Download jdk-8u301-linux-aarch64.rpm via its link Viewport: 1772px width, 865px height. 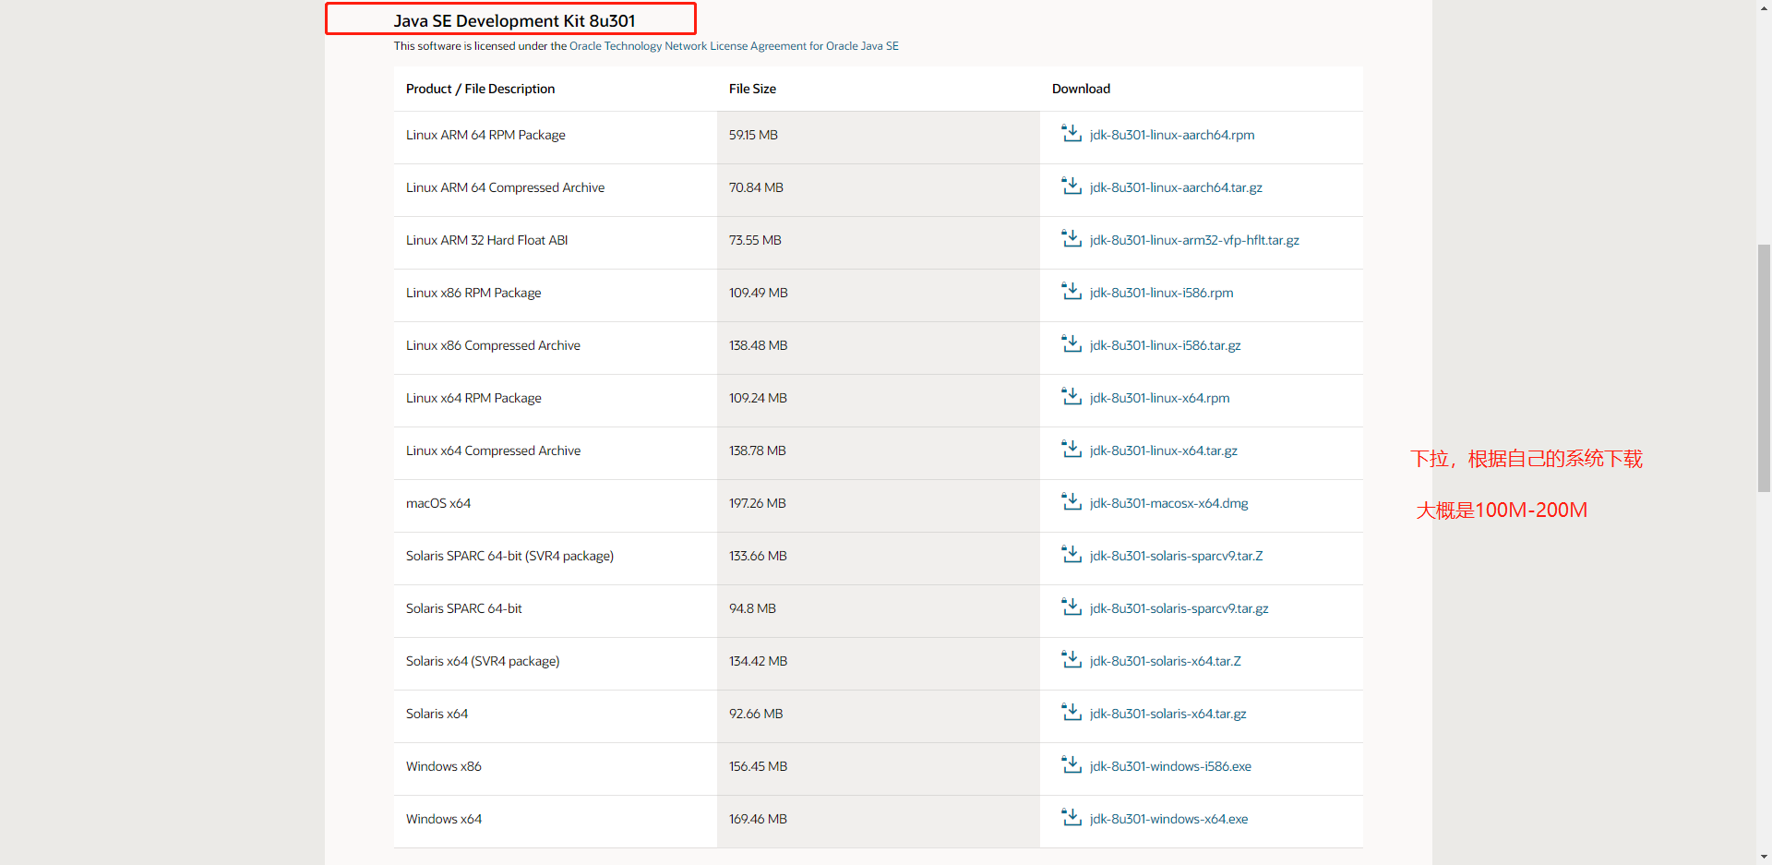1172,135
